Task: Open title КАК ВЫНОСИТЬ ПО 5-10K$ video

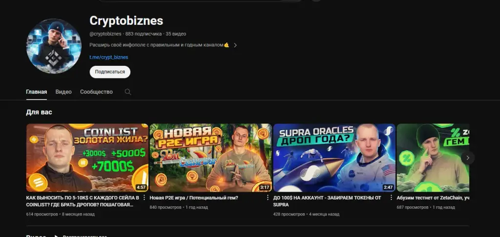Action: coord(83,201)
